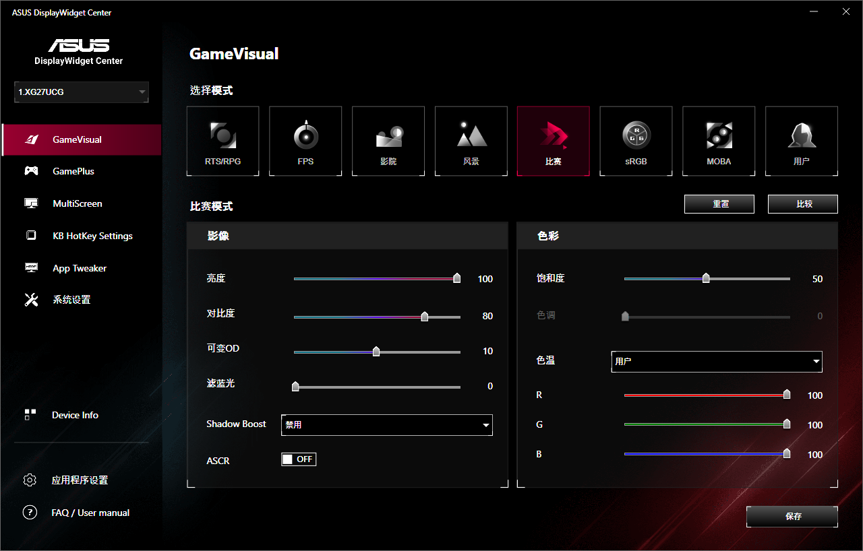The width and height of the screenshot is (863, 551).
Task: Enable sRGB mode
Action: 636,141
